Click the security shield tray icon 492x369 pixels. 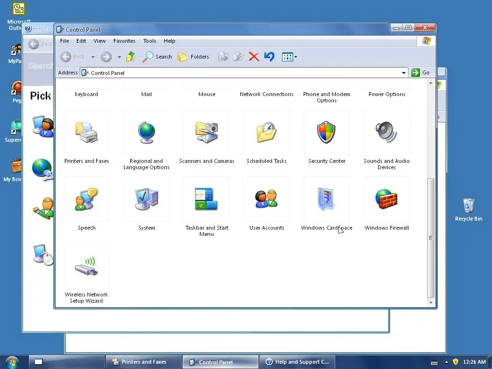pos(455,362)
